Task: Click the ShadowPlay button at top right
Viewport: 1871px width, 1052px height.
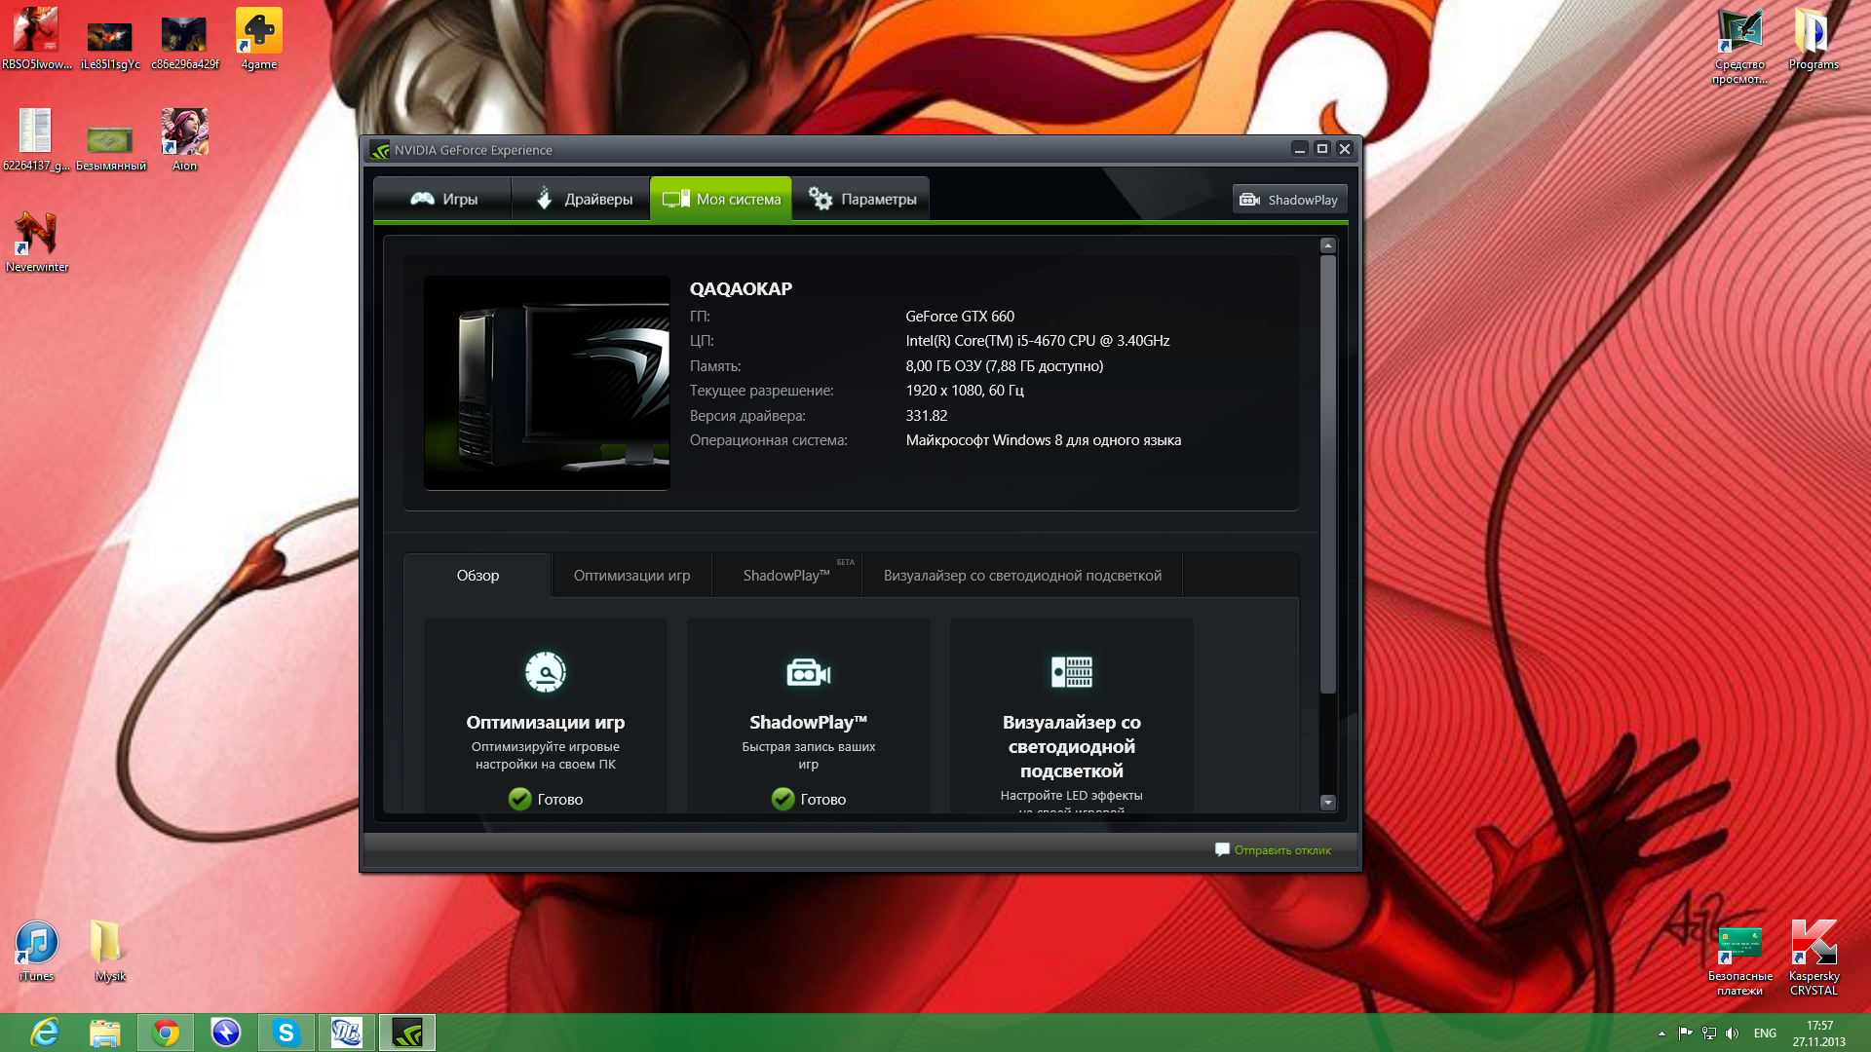Action: (x=1289, y=200)
